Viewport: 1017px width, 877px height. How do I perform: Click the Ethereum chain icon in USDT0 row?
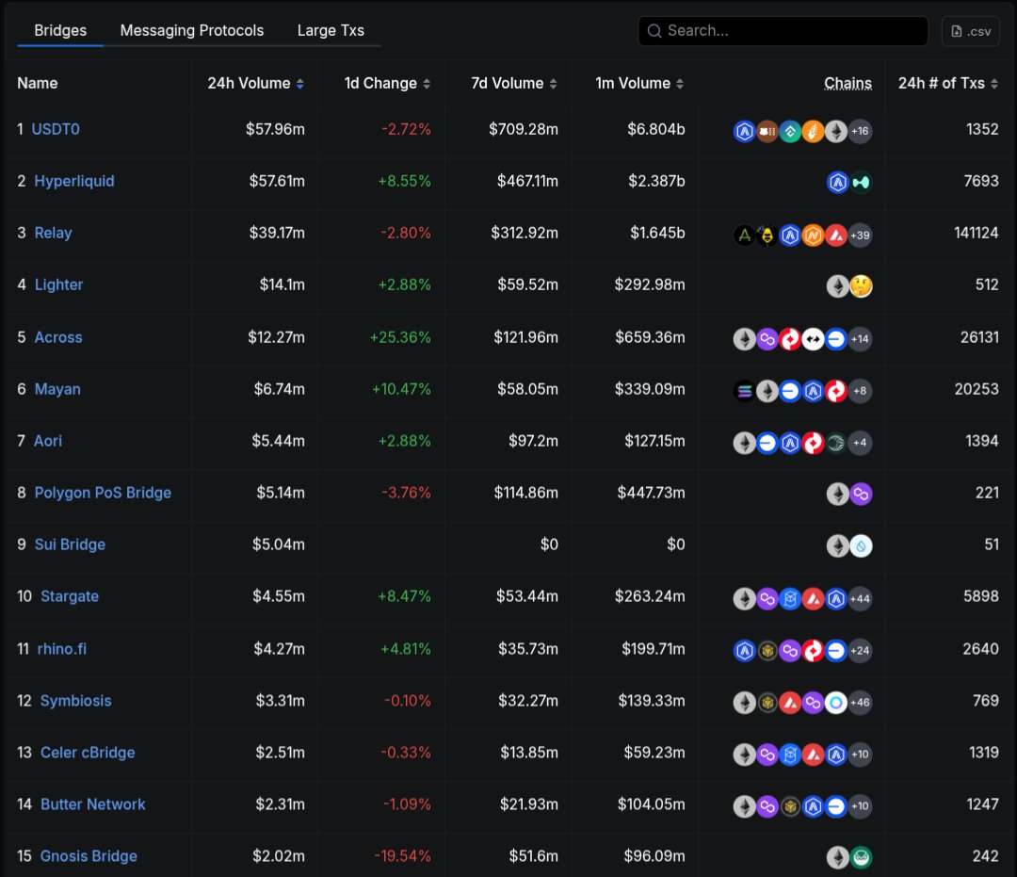[836, 131]
